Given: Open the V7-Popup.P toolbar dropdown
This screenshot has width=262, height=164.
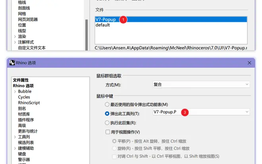Looking at the screenshot, I should [x=201, y=112].
